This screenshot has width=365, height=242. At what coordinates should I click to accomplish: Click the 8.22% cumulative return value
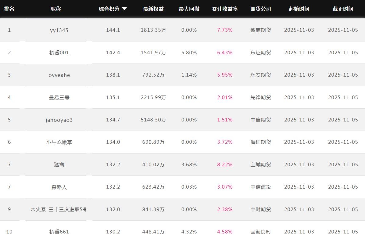tap(225, 165)
